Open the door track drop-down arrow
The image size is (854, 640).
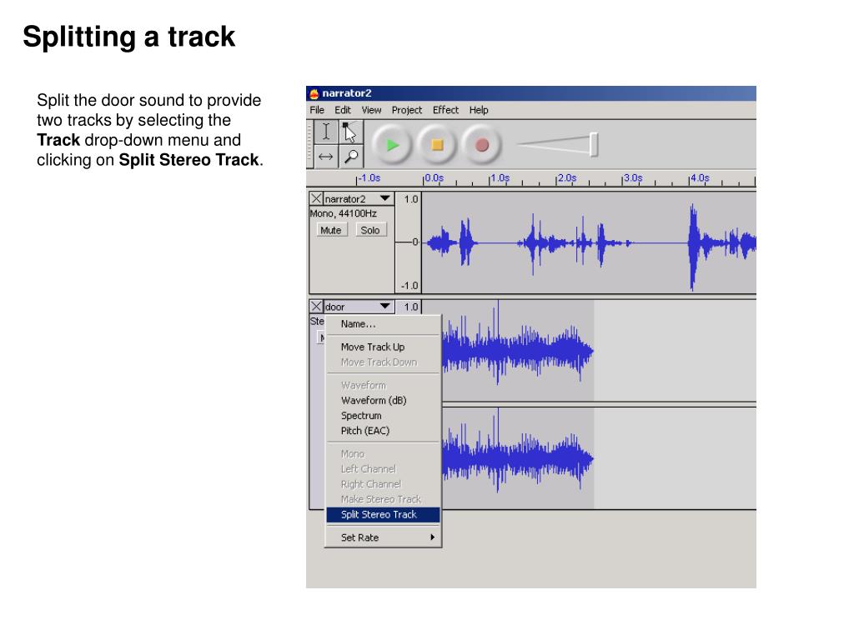[385, 306]
